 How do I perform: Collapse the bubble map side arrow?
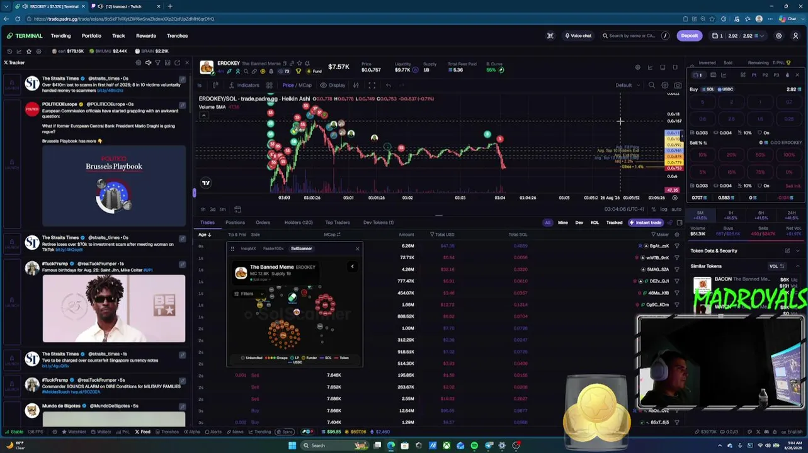[352, 267]
